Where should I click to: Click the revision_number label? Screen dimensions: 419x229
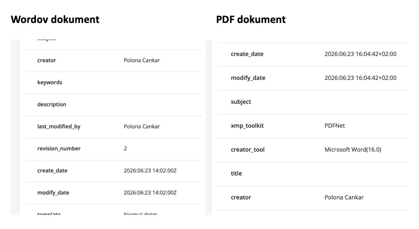pyautogui.click(x=59, y=148)
